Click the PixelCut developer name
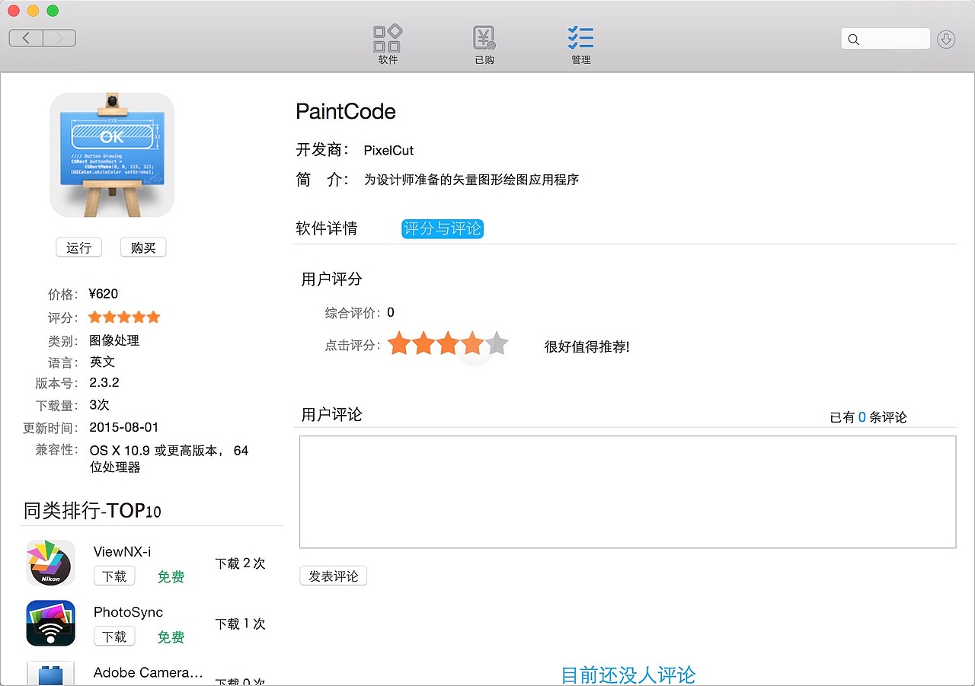This screenshot has height=686, width=975. click(x=388, y=150)
